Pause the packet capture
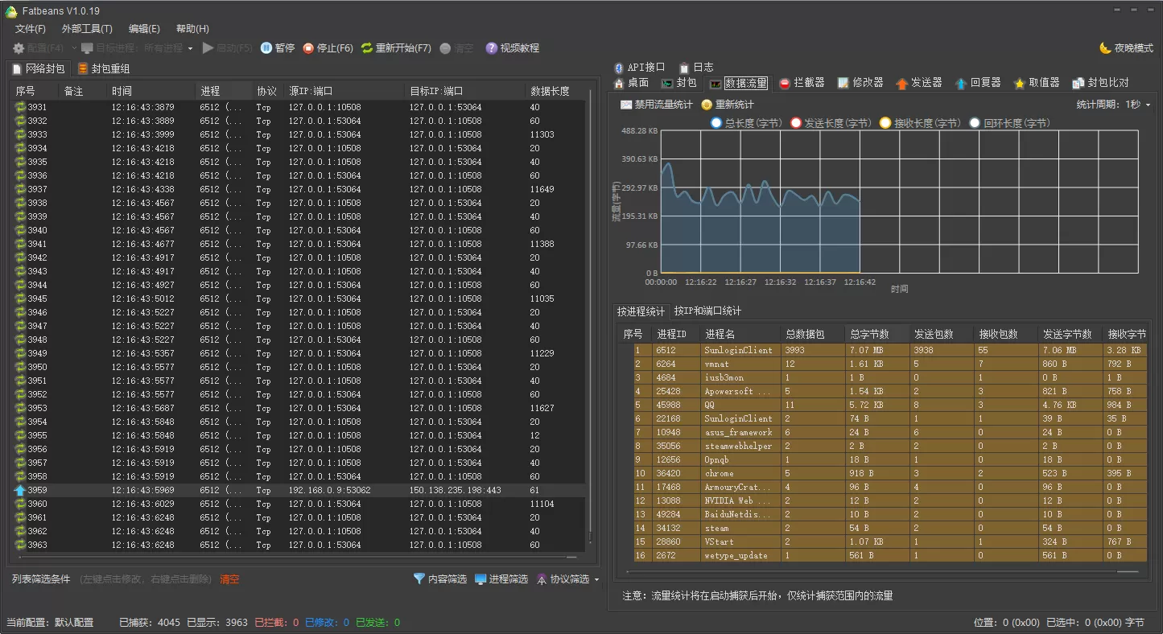The image size is (1163, 634). (x=278, y=47)
